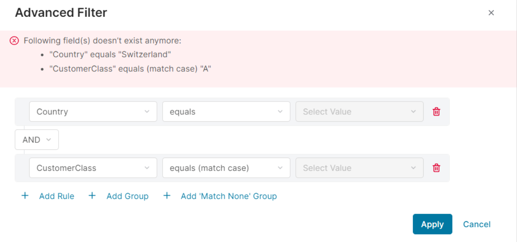Click the red error icon in the banner
This screenshot has width=517, height=242.
tap(14, 41)
